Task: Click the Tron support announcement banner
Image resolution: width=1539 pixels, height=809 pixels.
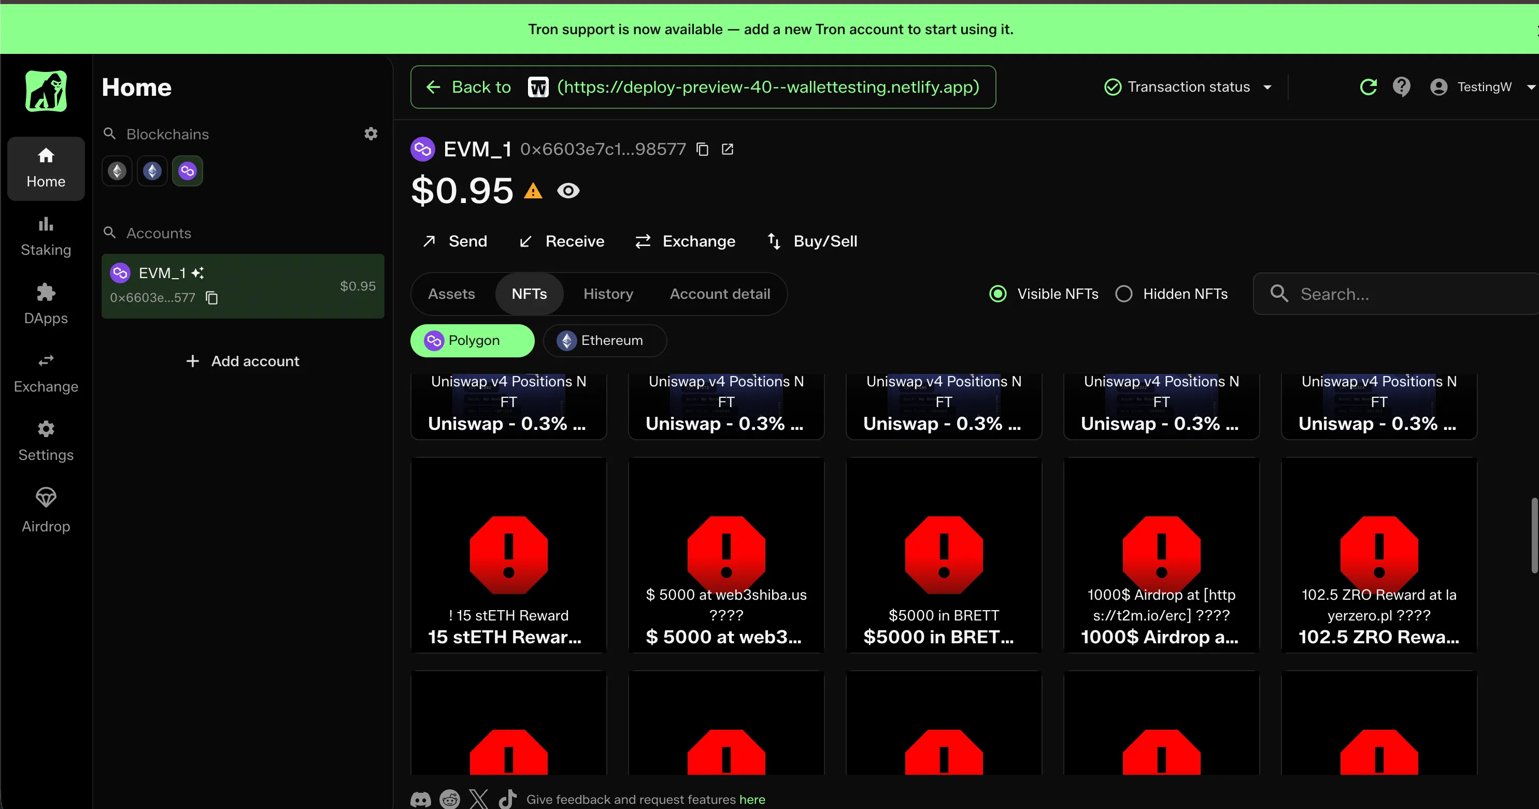Action: point(769,29)
